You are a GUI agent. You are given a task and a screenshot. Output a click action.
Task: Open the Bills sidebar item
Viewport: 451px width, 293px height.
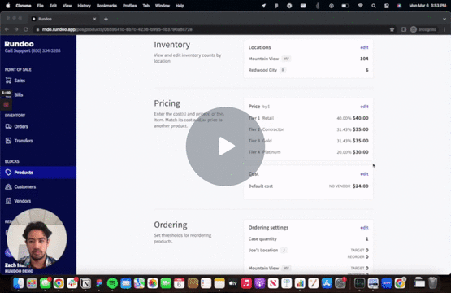pyautogui.click(x=19, y=94)
